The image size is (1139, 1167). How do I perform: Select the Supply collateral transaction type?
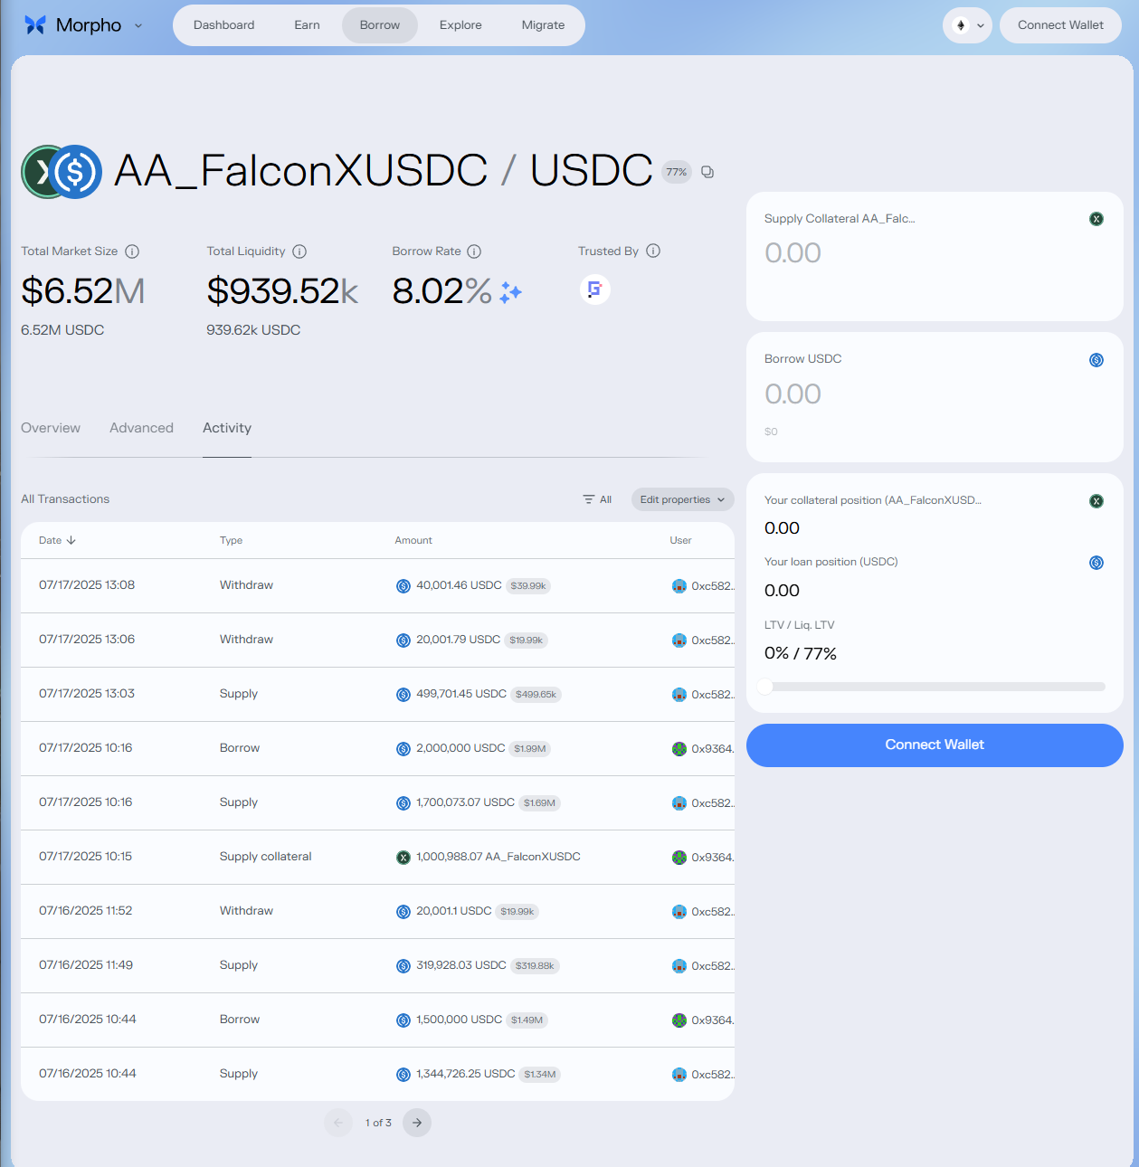[265, 857]
